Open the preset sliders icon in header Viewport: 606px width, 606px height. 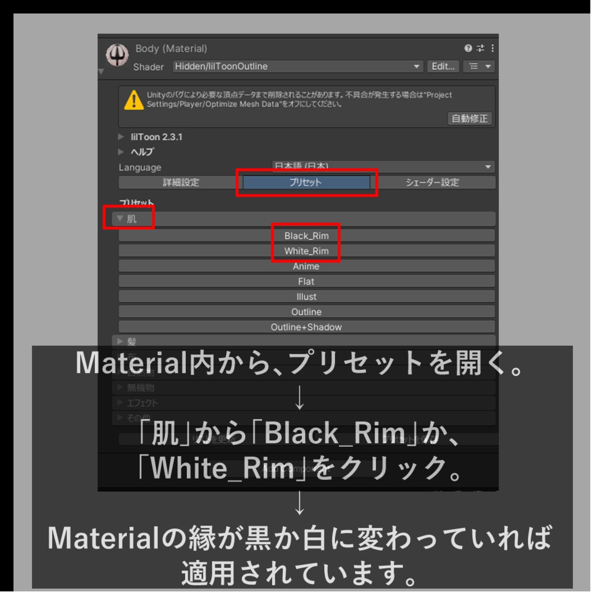[x=481, y=49]
